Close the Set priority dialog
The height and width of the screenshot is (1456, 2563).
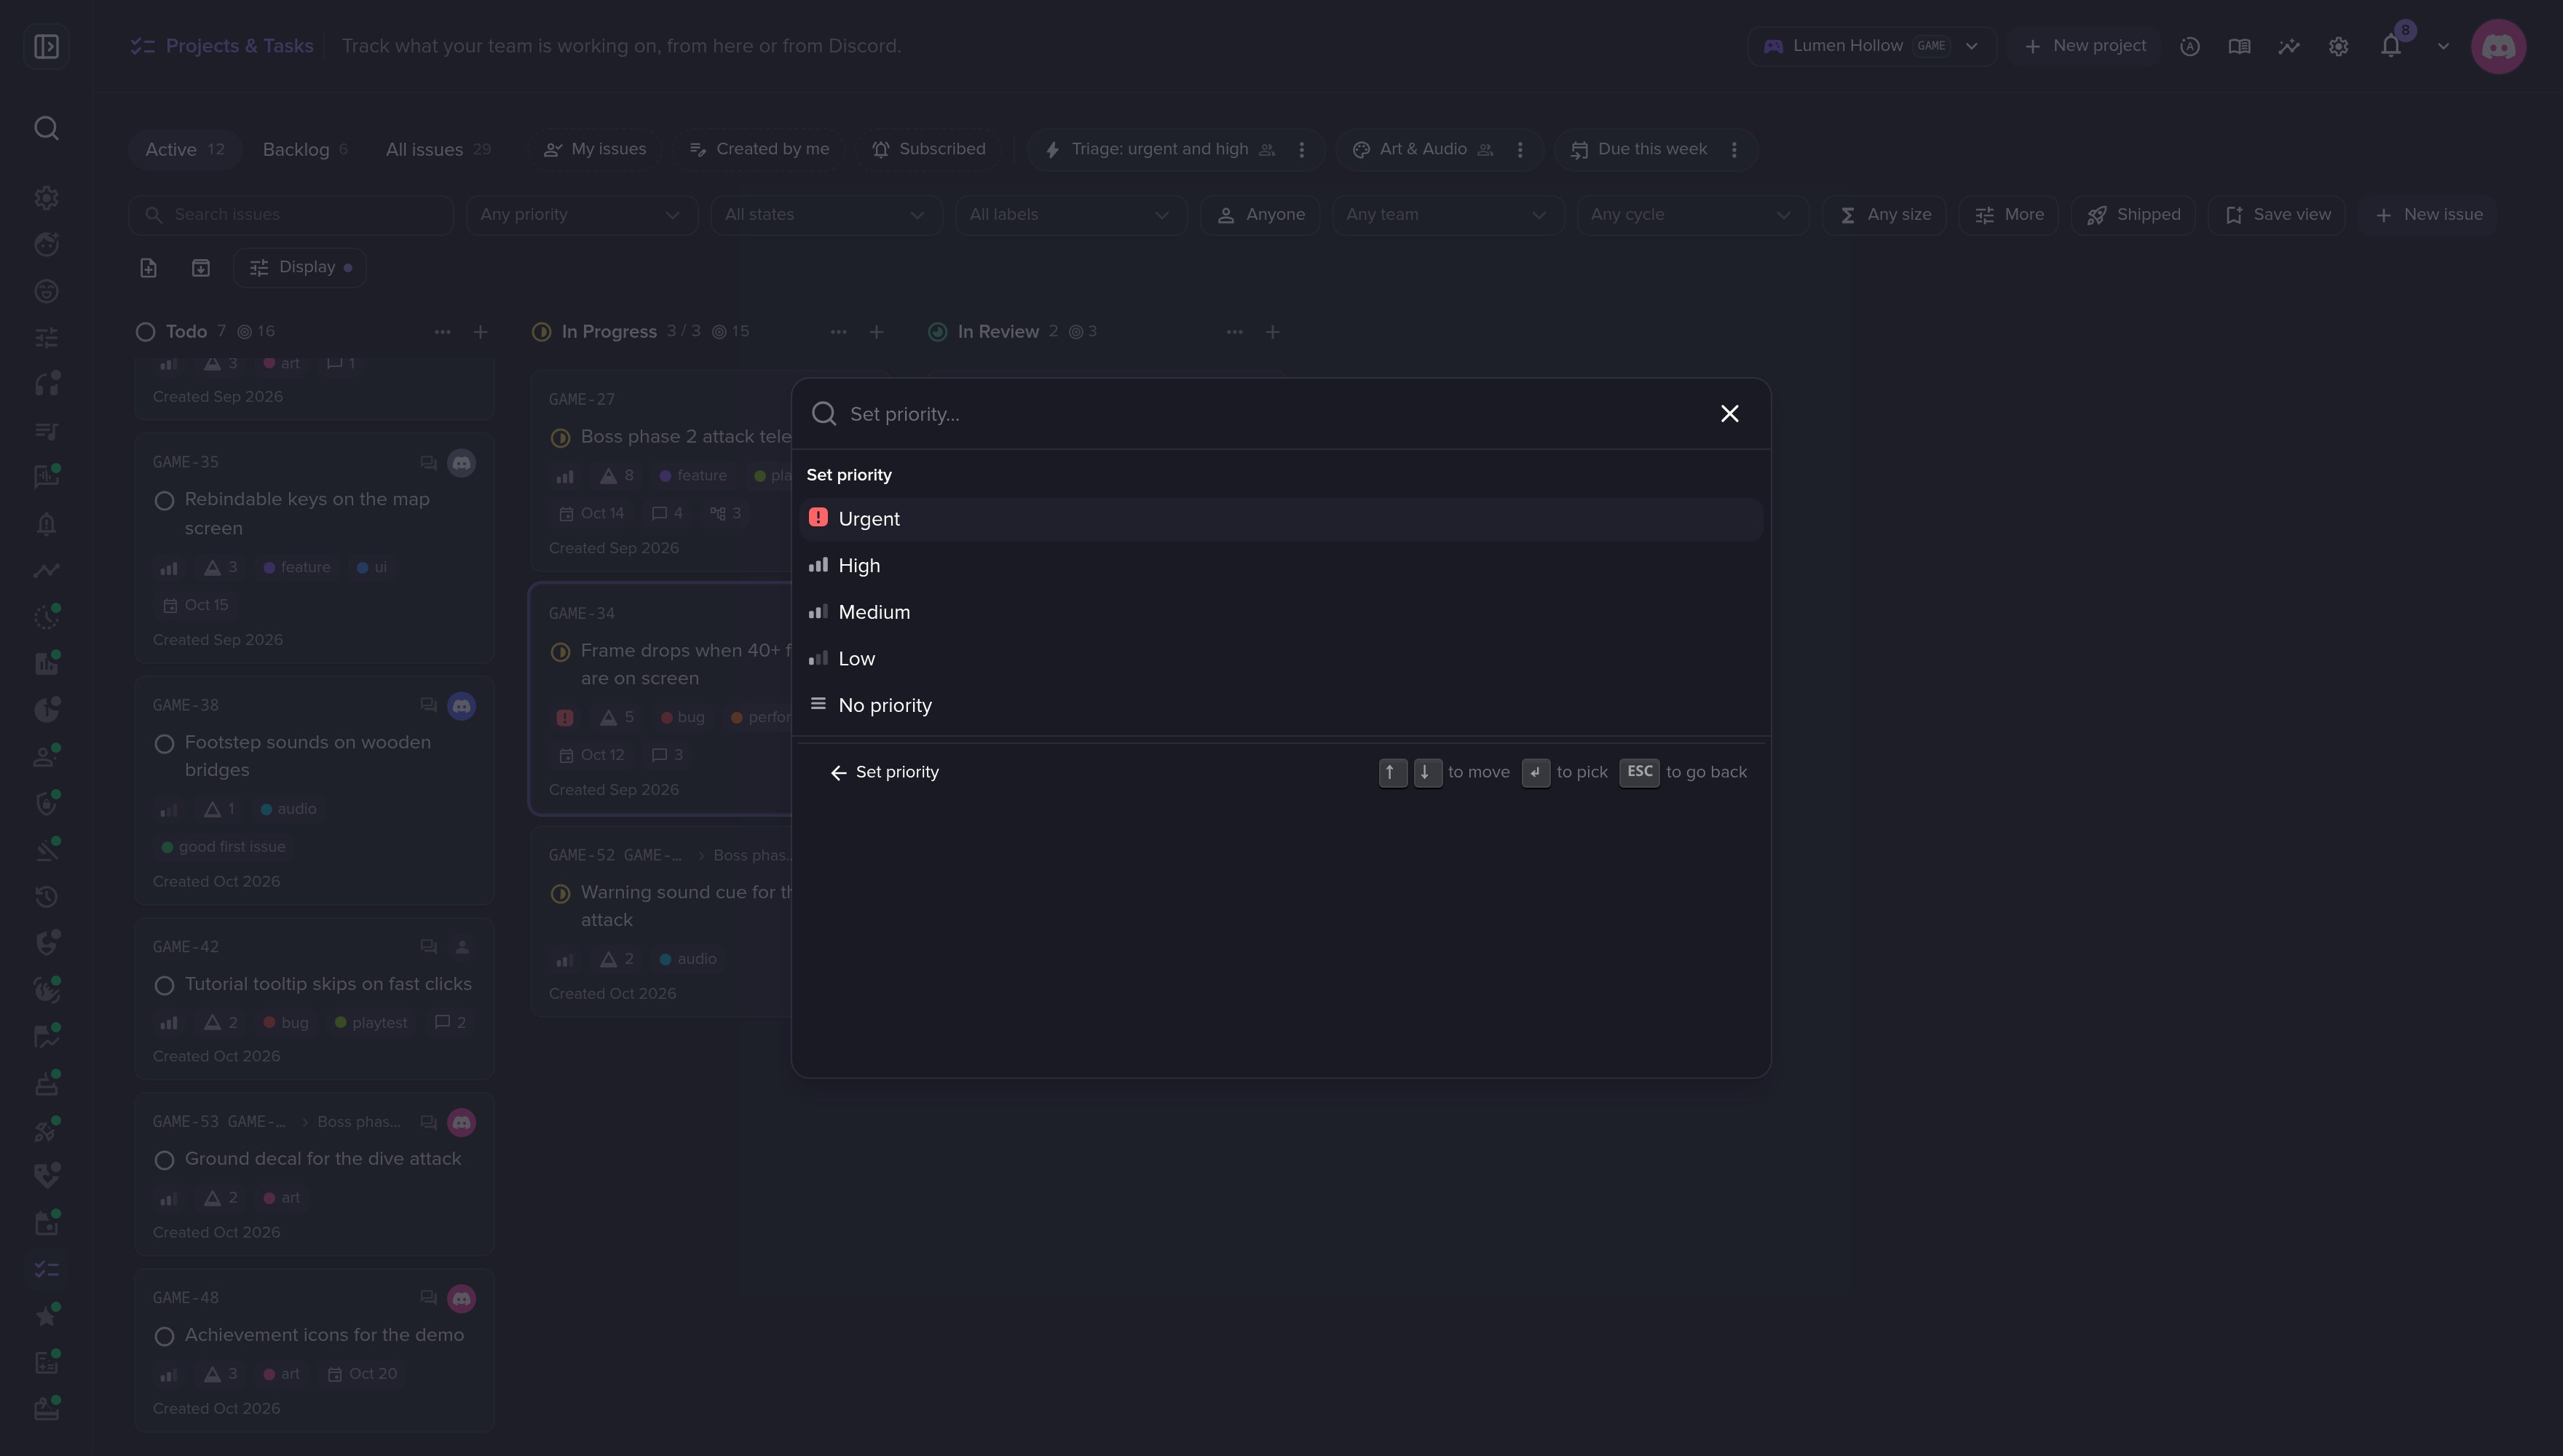tap(1729, 414)
